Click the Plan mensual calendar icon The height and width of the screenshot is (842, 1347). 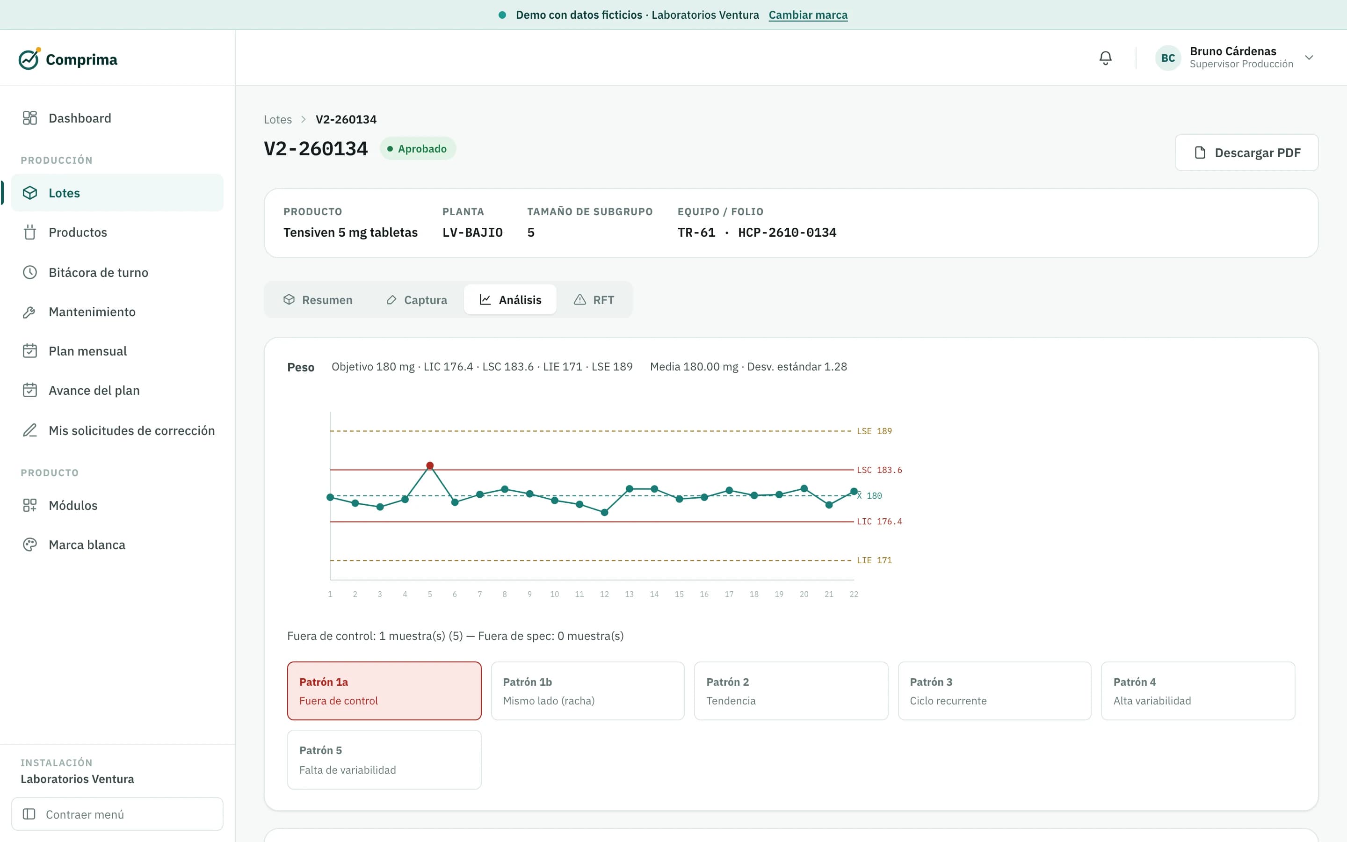pyautogui.click(x=29, y=351)
